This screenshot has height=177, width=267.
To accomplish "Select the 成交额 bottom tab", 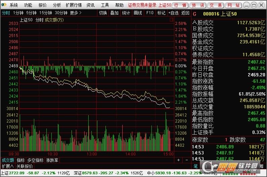I will click(8, 160).
